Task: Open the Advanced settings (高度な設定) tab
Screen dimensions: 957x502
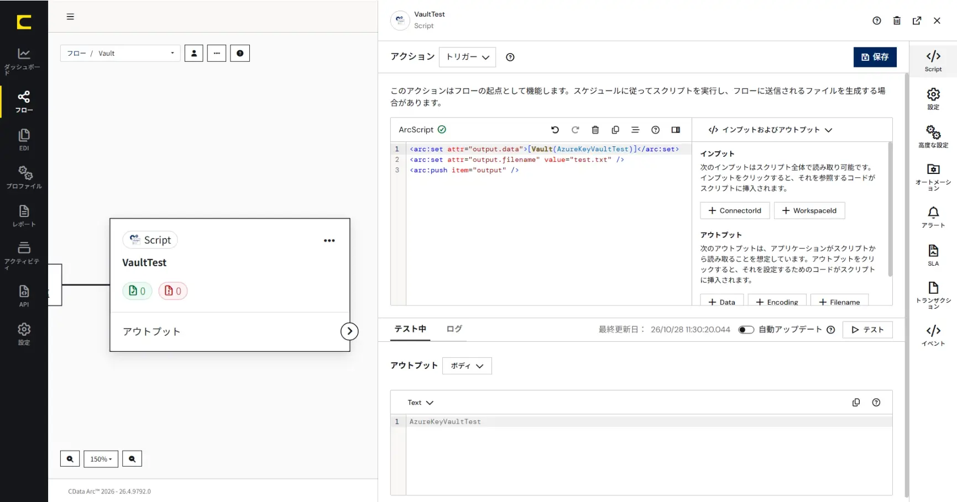Action: coord(933,136)
